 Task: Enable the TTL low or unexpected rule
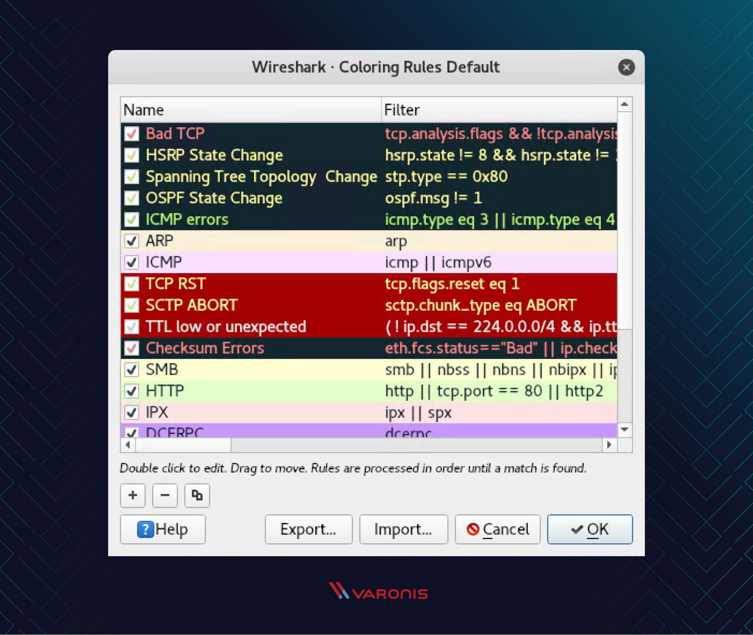pyautogui.click(x=131, y=327)
